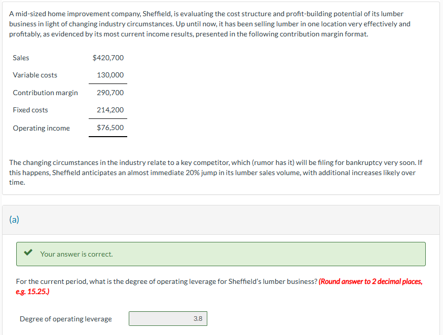443x335 pixels.
Task: Click the "Sales" row label
Action: click(21, 58)
